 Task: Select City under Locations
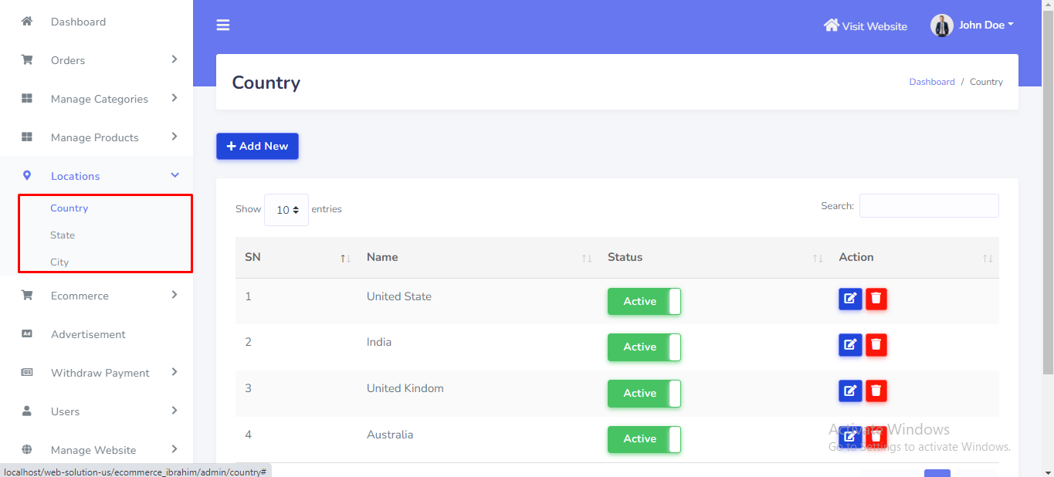coord(59,262)
